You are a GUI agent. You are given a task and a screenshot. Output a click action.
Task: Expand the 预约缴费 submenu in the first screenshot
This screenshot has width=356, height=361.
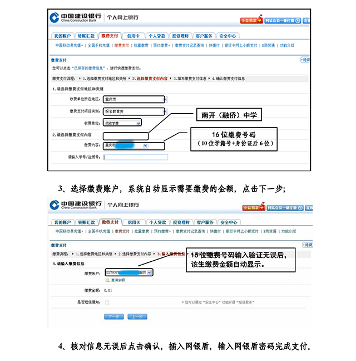[x=161, y=45]
